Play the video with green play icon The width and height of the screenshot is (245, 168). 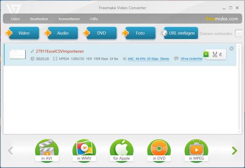[206, 54]
